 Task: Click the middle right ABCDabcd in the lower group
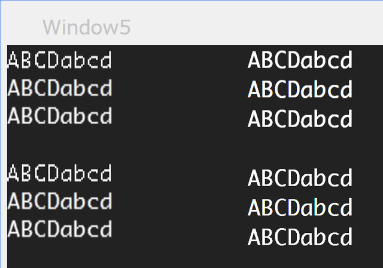tap(300, 207)
